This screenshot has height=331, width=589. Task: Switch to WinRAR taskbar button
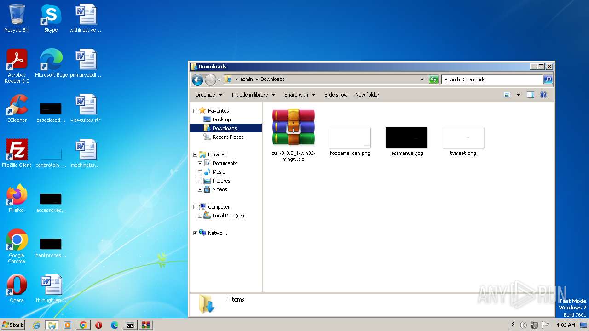coord(146,325)
